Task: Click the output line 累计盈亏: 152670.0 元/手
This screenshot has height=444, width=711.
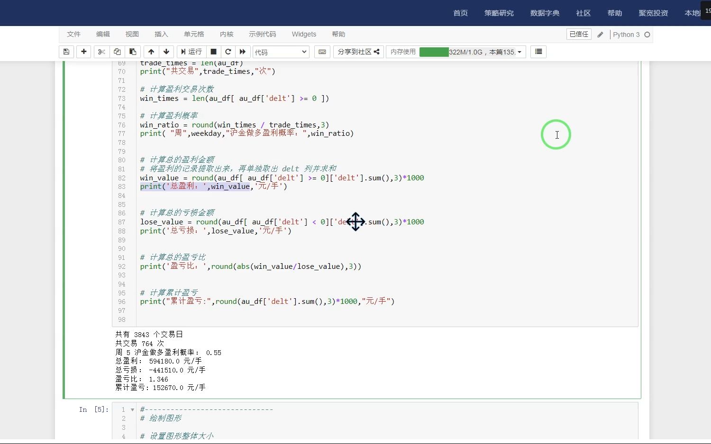Action: pos(160,388)
